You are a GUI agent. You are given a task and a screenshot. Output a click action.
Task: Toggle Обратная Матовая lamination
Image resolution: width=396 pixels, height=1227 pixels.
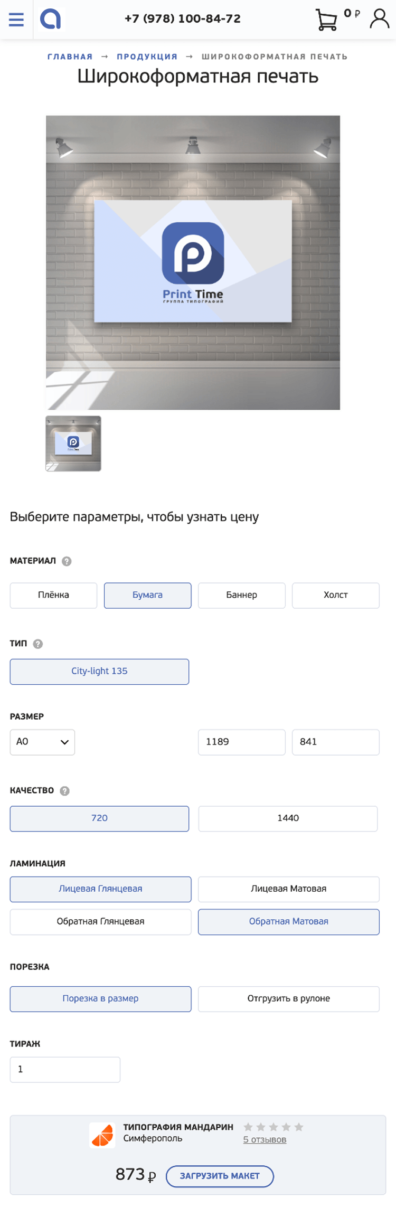point(289,922)
